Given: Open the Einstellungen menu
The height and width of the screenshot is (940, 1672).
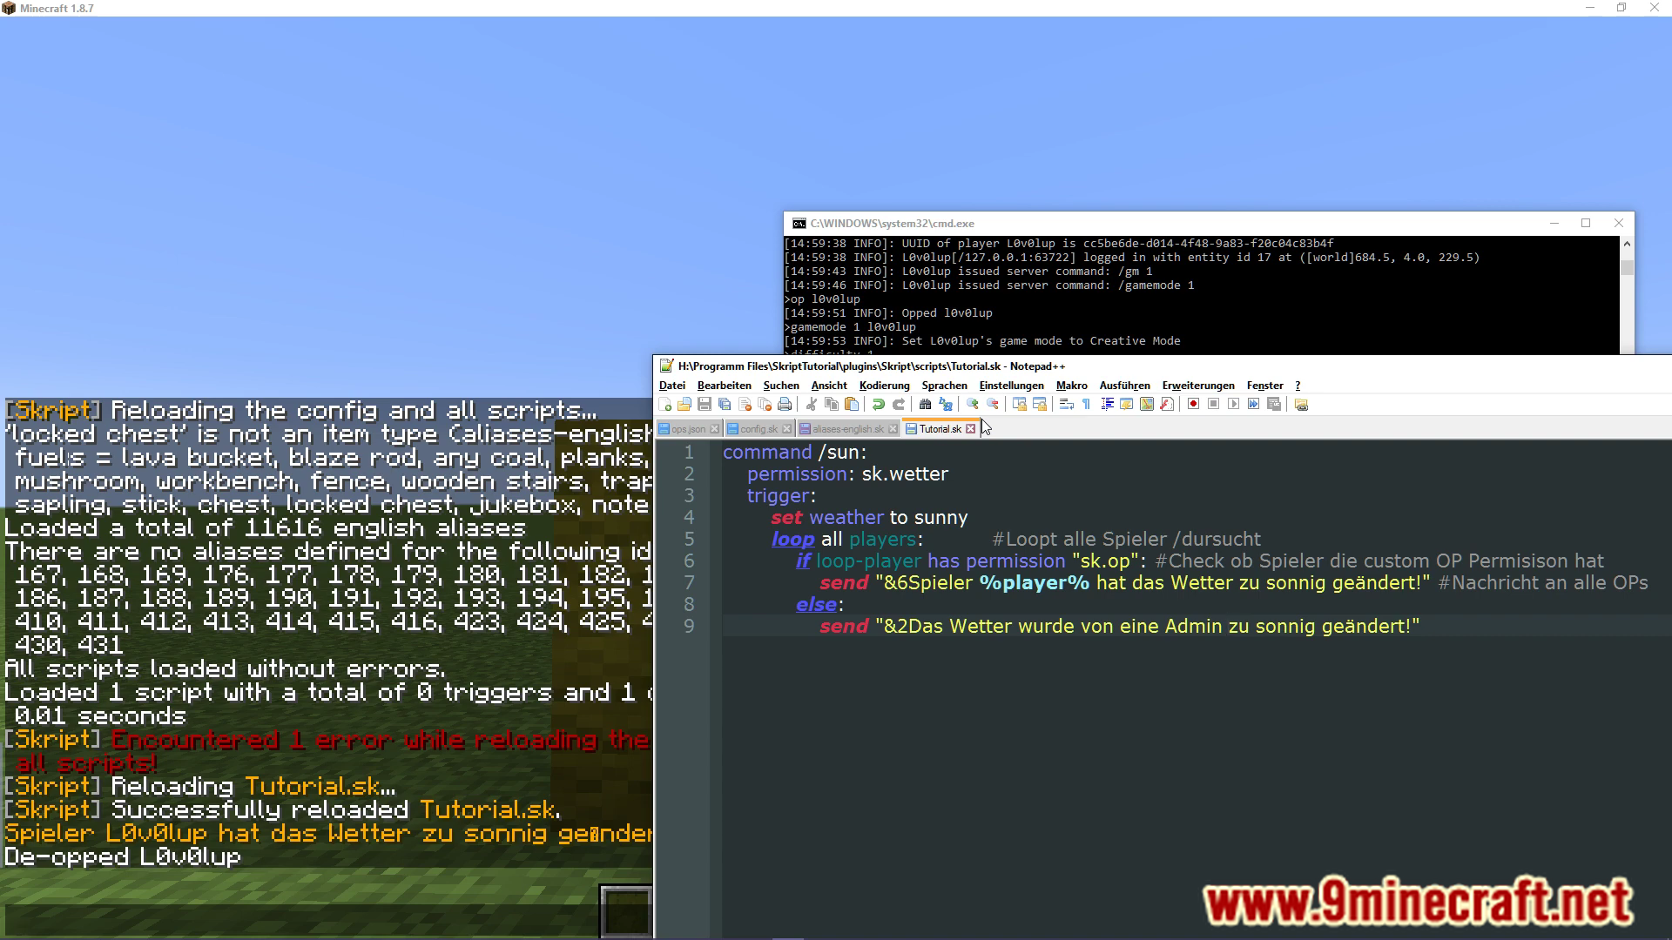Looking at the screenshot, I should click(x=1011, y=386).
